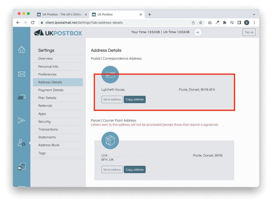Toggle the browser side panel
Image resolution: width=272 pixels, height=204 pixels.
click(239, 23)
